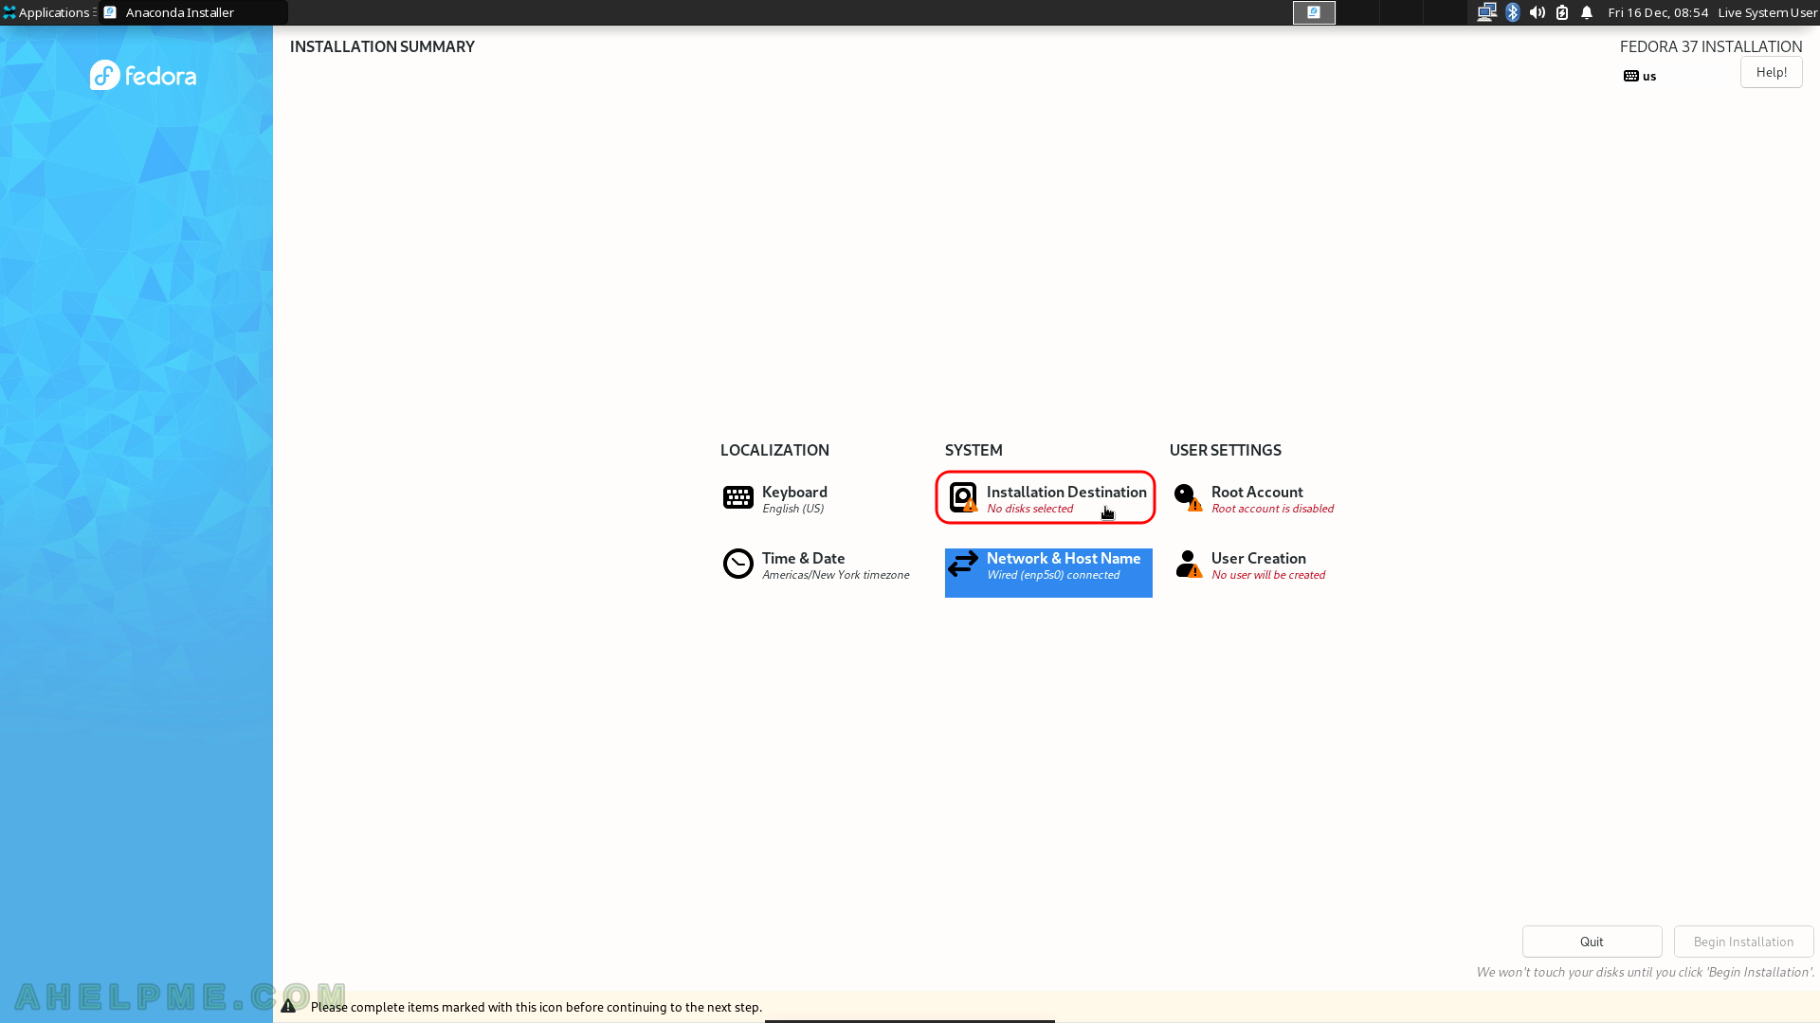1820x1023 pixels.
Task: Click 'Root account is disabled' text
Action: click(1272, 510)
